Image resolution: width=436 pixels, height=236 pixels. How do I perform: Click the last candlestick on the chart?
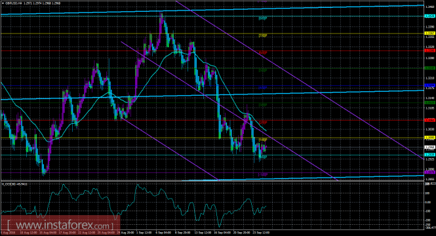click(266, 147)
